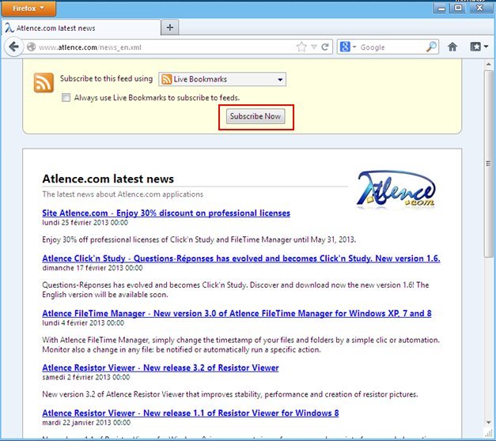The height and width of the screenshot is (441, 496).
Task: Open the 30% discount on professional licenses link
Action: 166,213
